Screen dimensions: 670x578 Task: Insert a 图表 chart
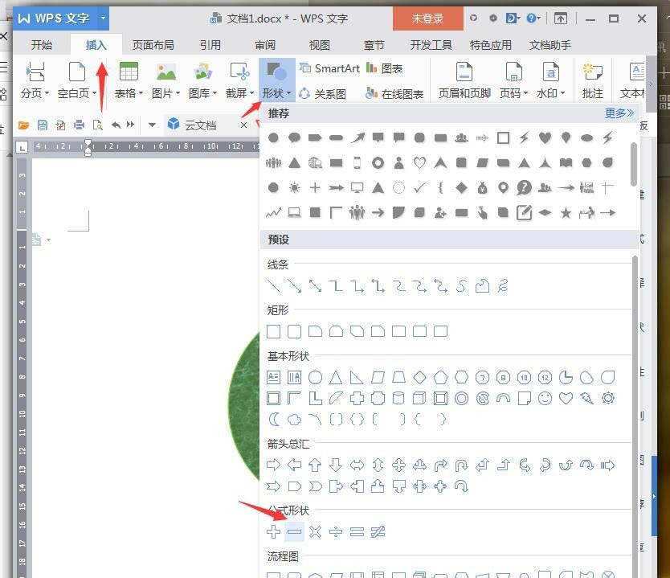click(385, 68)
